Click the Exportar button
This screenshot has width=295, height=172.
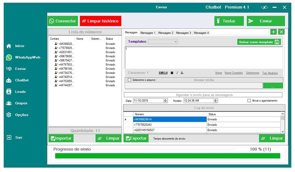(136, 138)
